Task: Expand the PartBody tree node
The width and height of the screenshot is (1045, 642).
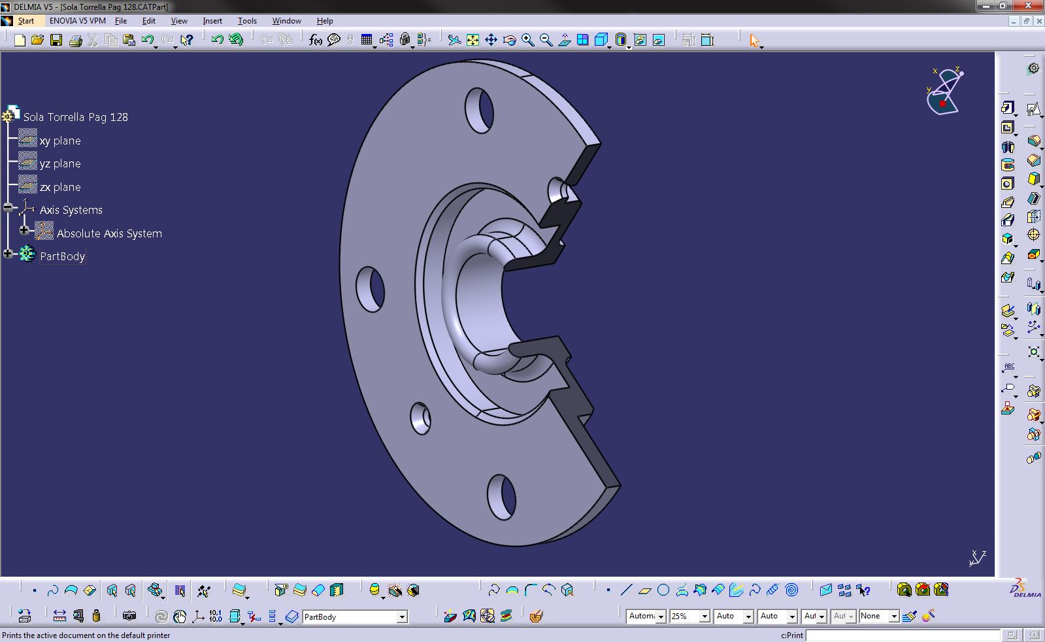Action: (x=8, y=254)
